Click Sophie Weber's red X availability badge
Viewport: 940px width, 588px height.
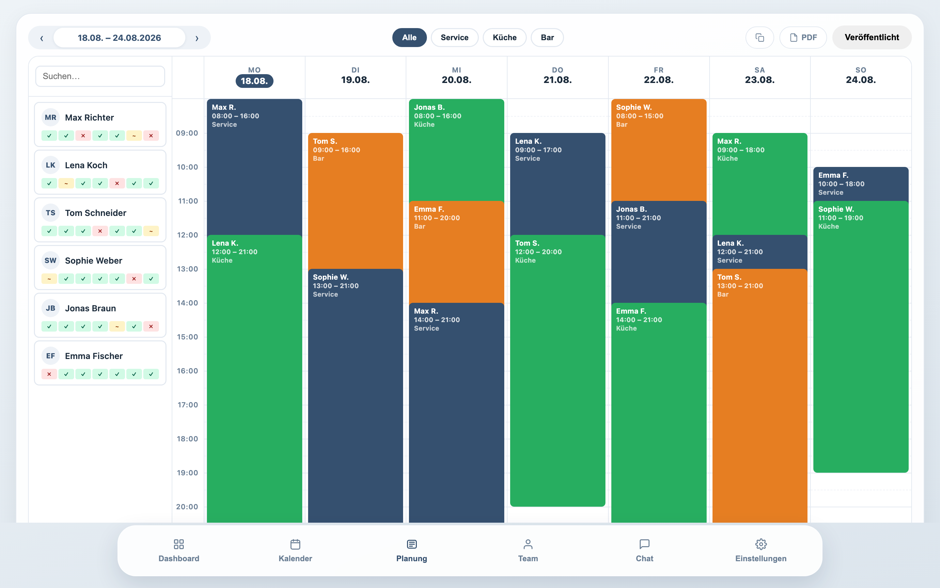pyautogui.click(x=134, y=279)
